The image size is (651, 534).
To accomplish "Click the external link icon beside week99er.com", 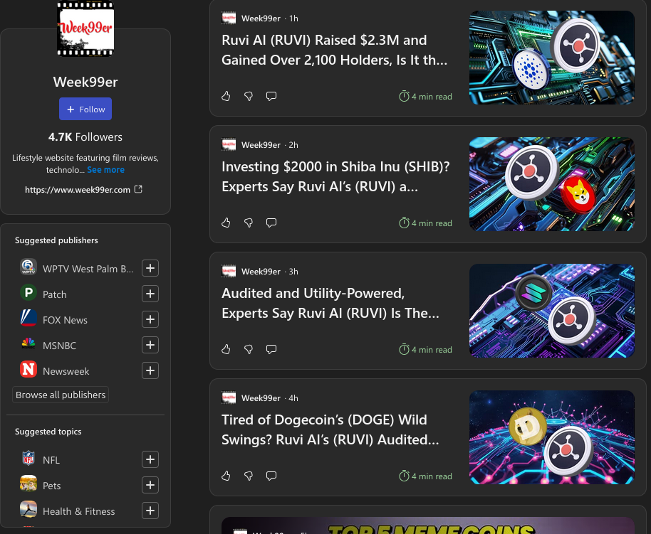I will tap(138, 189).
